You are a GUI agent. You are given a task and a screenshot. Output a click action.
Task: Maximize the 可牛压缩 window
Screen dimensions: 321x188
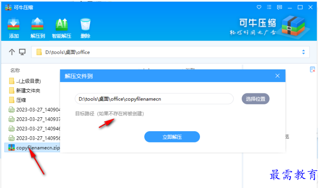tap(300, 7)
